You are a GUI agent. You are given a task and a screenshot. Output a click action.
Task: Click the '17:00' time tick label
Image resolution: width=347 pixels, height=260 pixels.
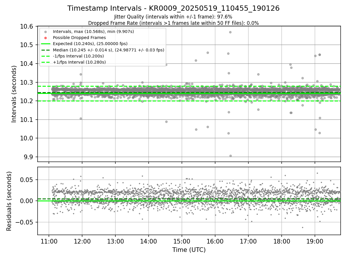(248, 241)
